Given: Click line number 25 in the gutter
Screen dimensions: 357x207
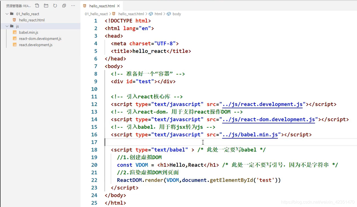Looking at the screenshot, I should pos(94,203).
